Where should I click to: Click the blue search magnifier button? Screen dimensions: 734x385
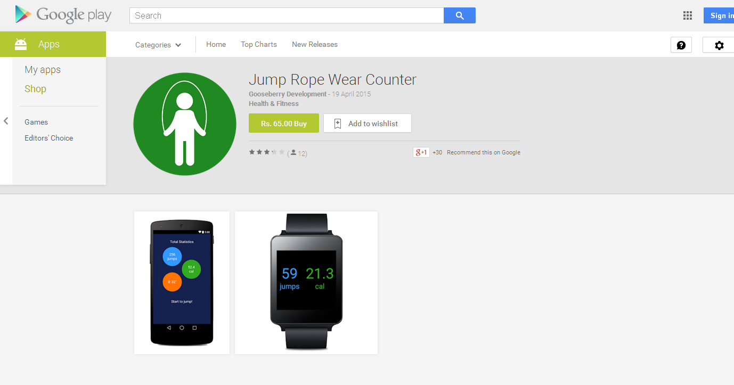pyautogui.click(x=459, y=15)
